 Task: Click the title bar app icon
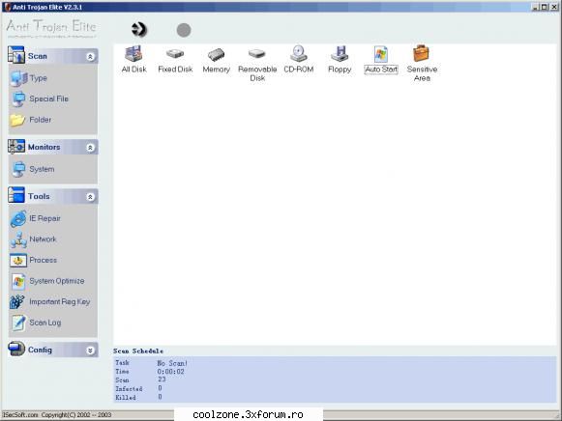pyautogui.click(x=7, y=7)
